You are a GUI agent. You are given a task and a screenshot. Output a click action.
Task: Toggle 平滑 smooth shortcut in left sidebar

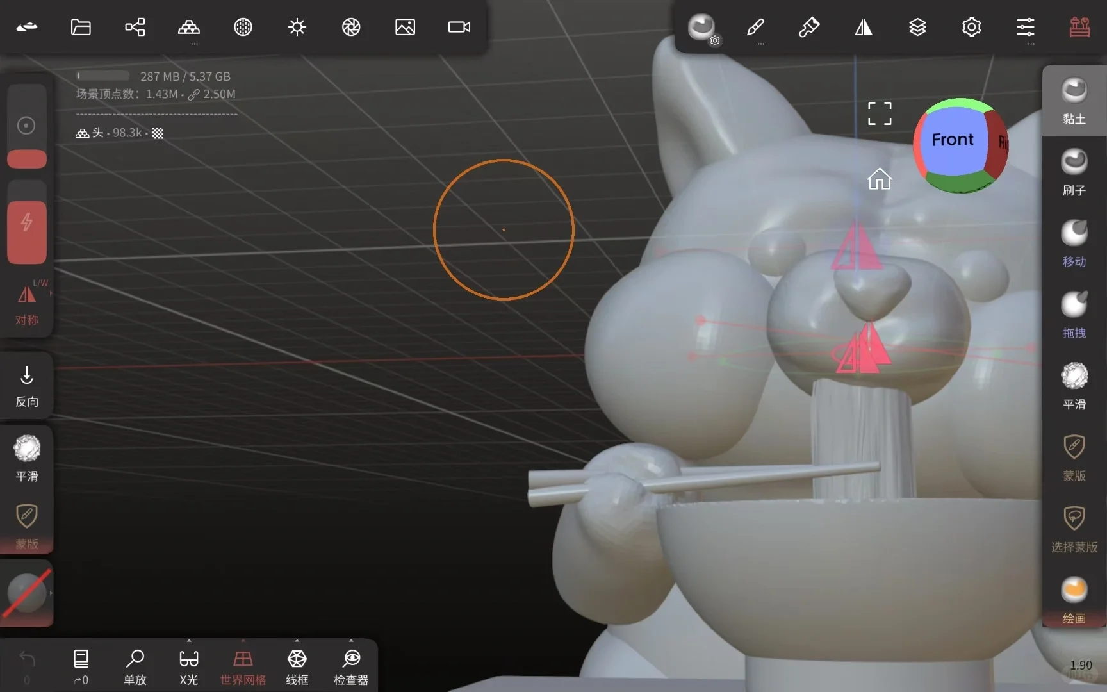point(27,458)
